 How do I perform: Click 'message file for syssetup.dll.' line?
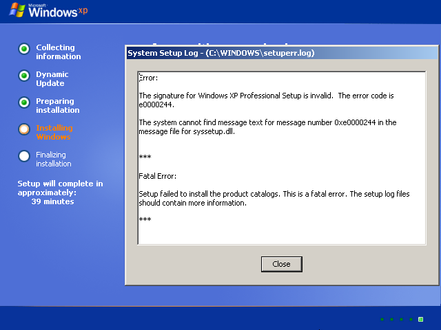click(187, 131)
